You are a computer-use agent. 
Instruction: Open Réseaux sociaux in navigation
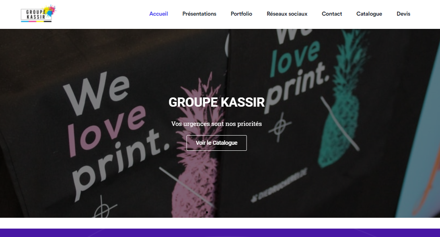[x=287, y=14]
